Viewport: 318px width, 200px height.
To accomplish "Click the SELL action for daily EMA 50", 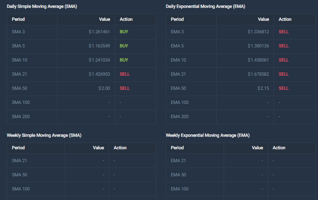I will 283,89.
